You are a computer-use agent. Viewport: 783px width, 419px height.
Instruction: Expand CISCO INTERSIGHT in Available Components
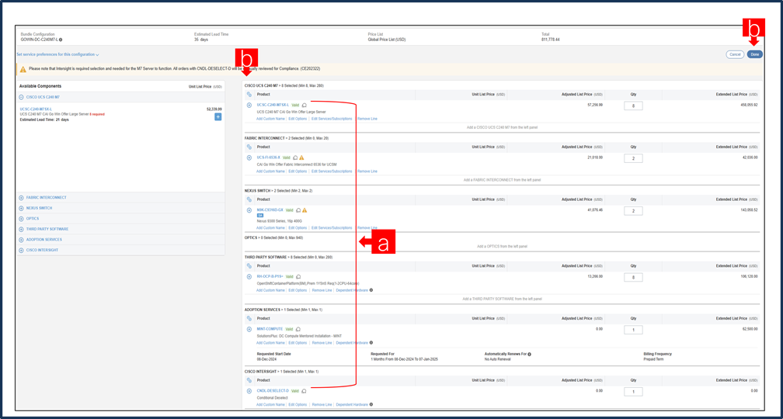(22, 250)
